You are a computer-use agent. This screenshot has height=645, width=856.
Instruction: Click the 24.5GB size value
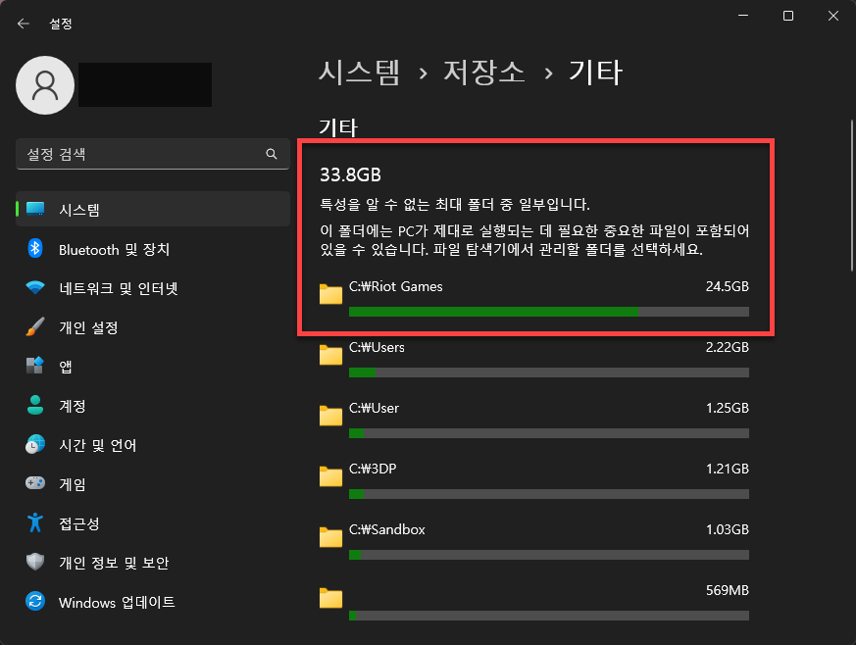click(728, 286)
